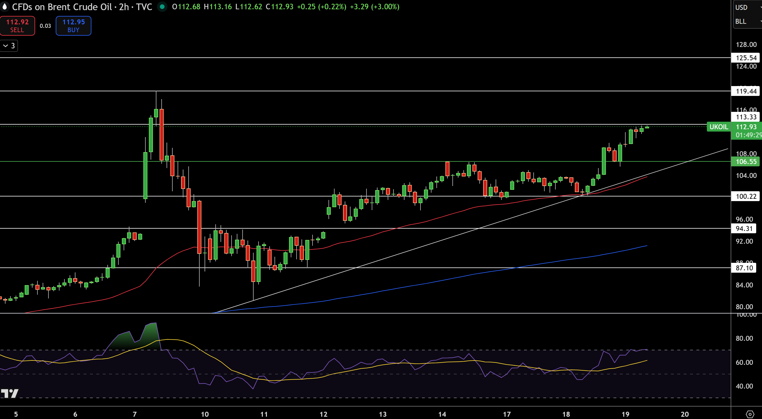Click the oil drop symbol icon
This screenshot has width=762, height=419.
4,6
